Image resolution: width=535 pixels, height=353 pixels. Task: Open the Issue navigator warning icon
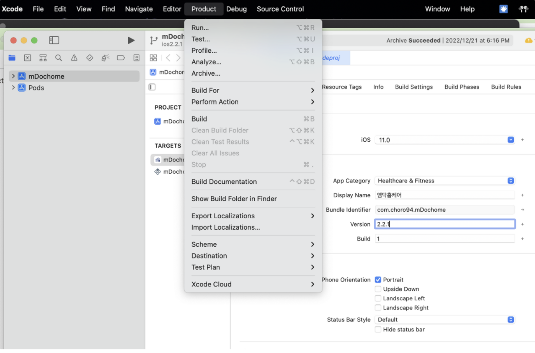pos(74,58)
